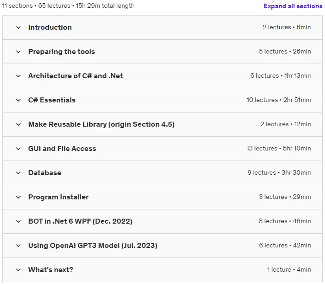Select the Program Installer heading text
The width and height of the screenshot is (325, 284).
point(59,197)
